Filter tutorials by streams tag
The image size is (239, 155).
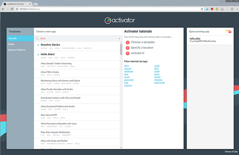158,80
